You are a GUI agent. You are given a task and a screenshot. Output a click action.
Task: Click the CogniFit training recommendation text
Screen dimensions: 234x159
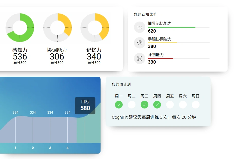(154, 117)
